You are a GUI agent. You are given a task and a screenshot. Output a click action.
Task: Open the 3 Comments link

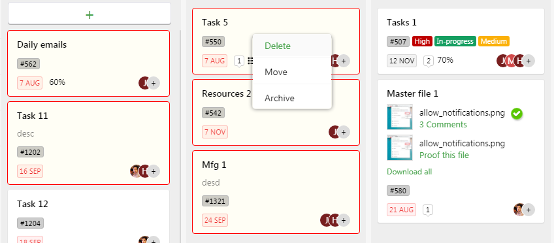pyautogui.click(x=443, y=125)
